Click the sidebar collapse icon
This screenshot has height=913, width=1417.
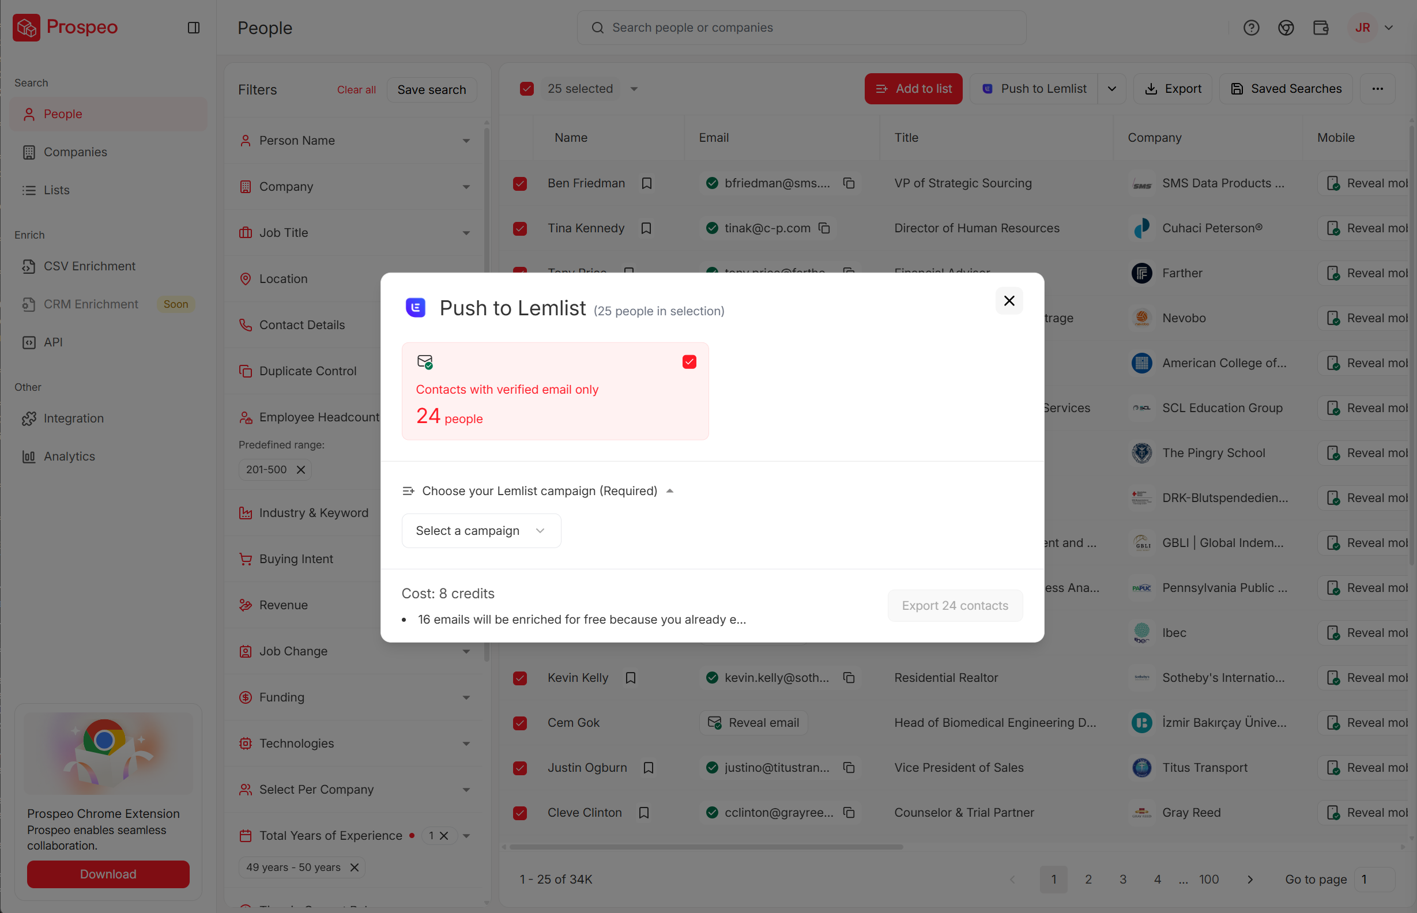[x=193, y=28]
